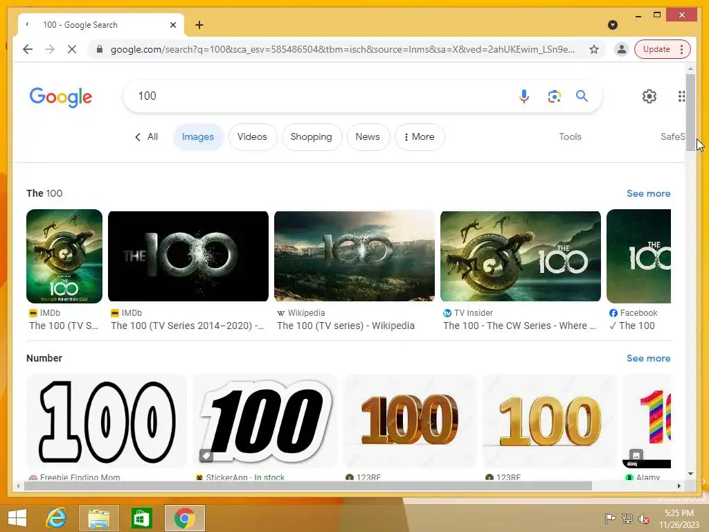The height and width of the screenshot is (532, 709).
Task: Open the IMDb green poster thumbnail
Action: tap(64, 256)
